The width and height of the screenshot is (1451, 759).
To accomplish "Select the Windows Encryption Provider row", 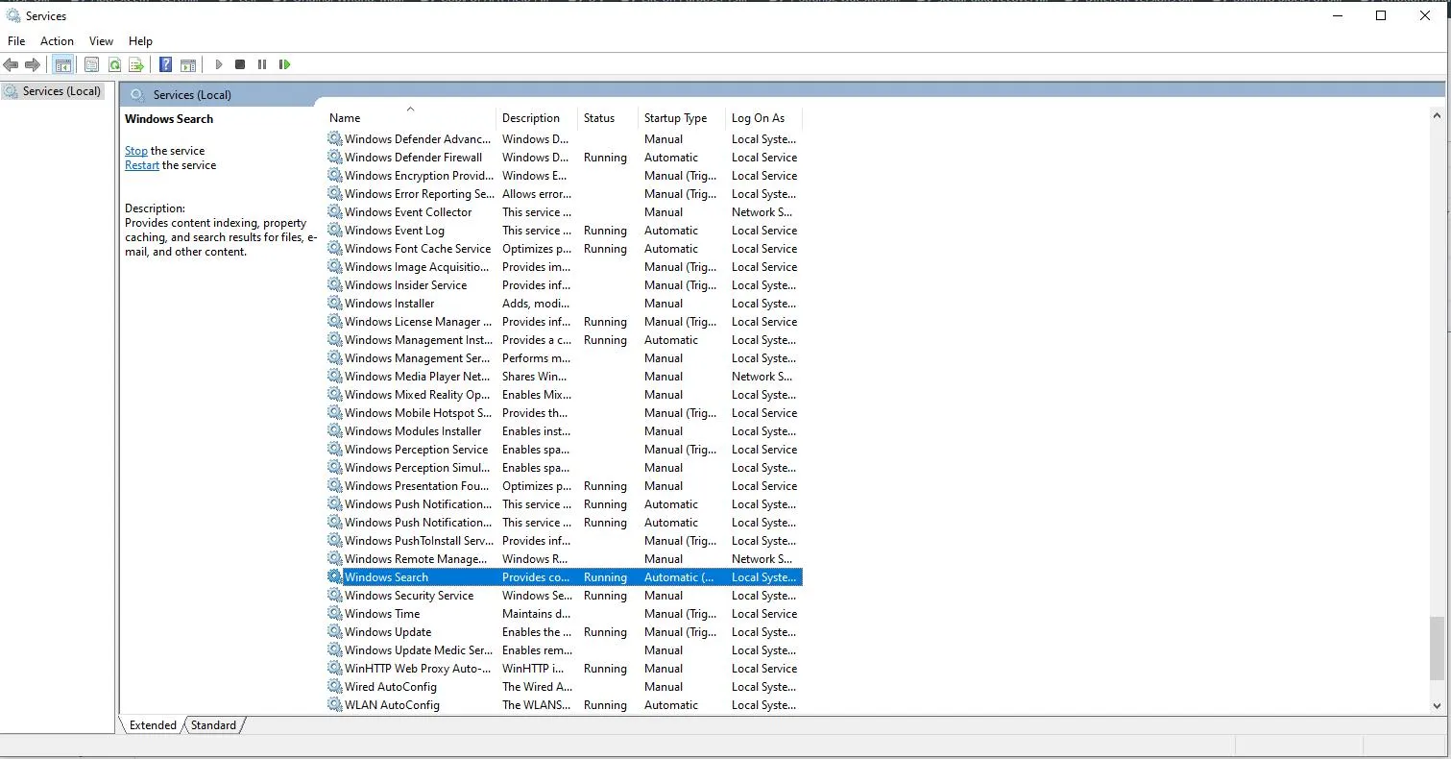I will (565, 176).
